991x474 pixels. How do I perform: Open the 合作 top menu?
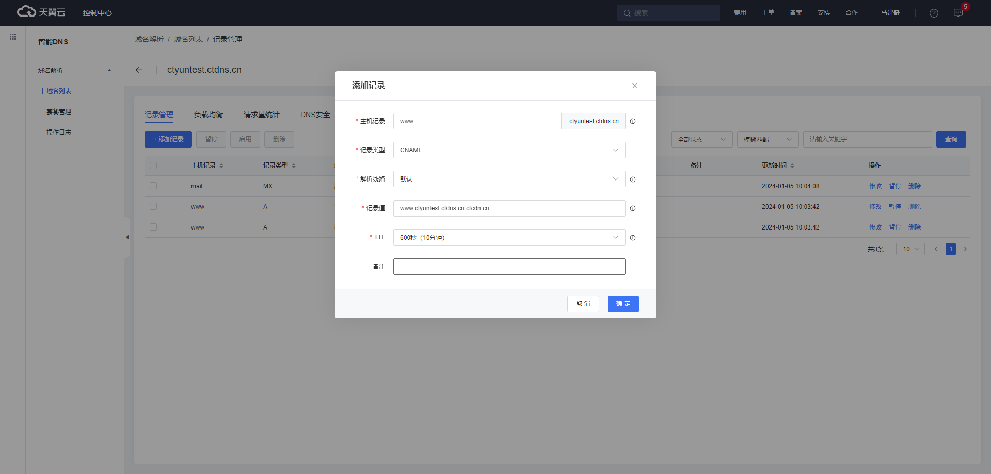coord(852,13)
